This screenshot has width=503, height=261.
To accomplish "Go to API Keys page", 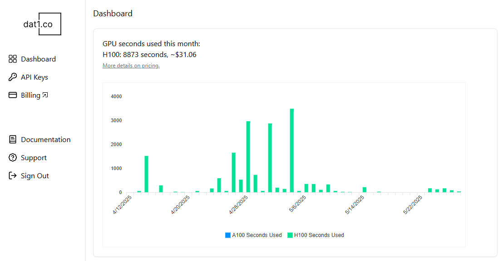I will click(x=35, y=77).
